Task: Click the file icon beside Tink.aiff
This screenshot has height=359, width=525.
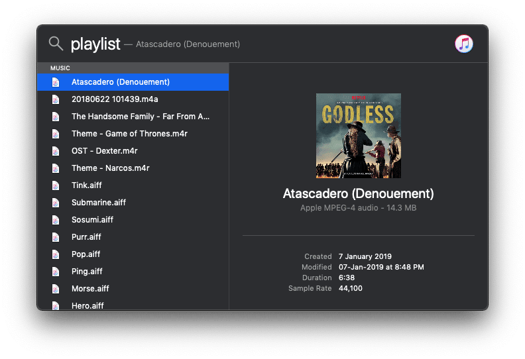Action: pyautogui.click(x=56, y=185)
